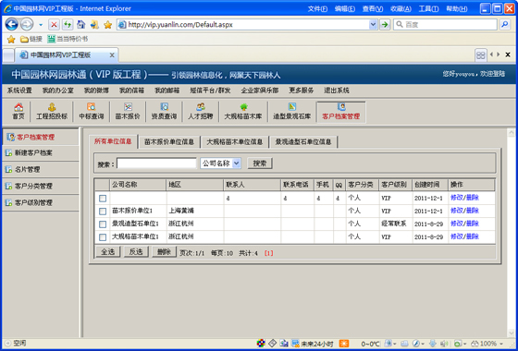Image resolution: width=518 pixels, height=351 pixels.
Task: Tick the checkbox for 景观造型石单位1
Action: (103, 224)
